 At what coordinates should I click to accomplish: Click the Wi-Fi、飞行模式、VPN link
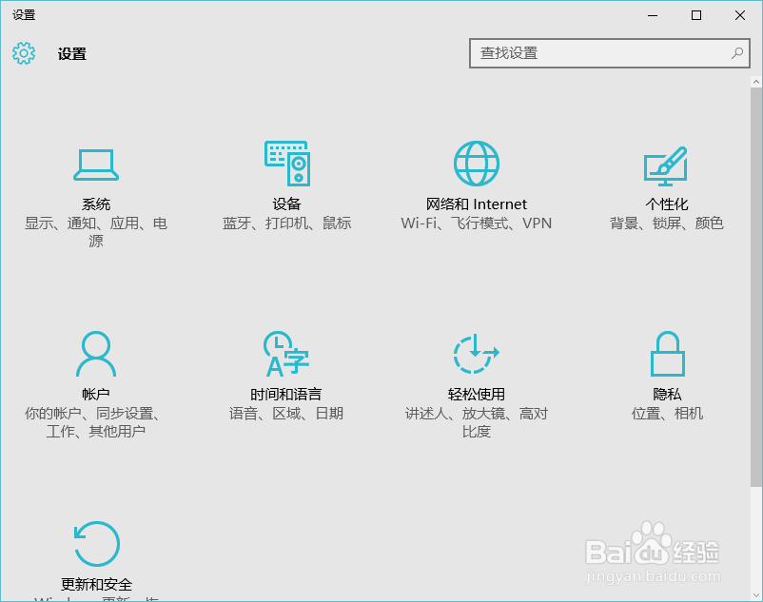click(x=476, y=223)
